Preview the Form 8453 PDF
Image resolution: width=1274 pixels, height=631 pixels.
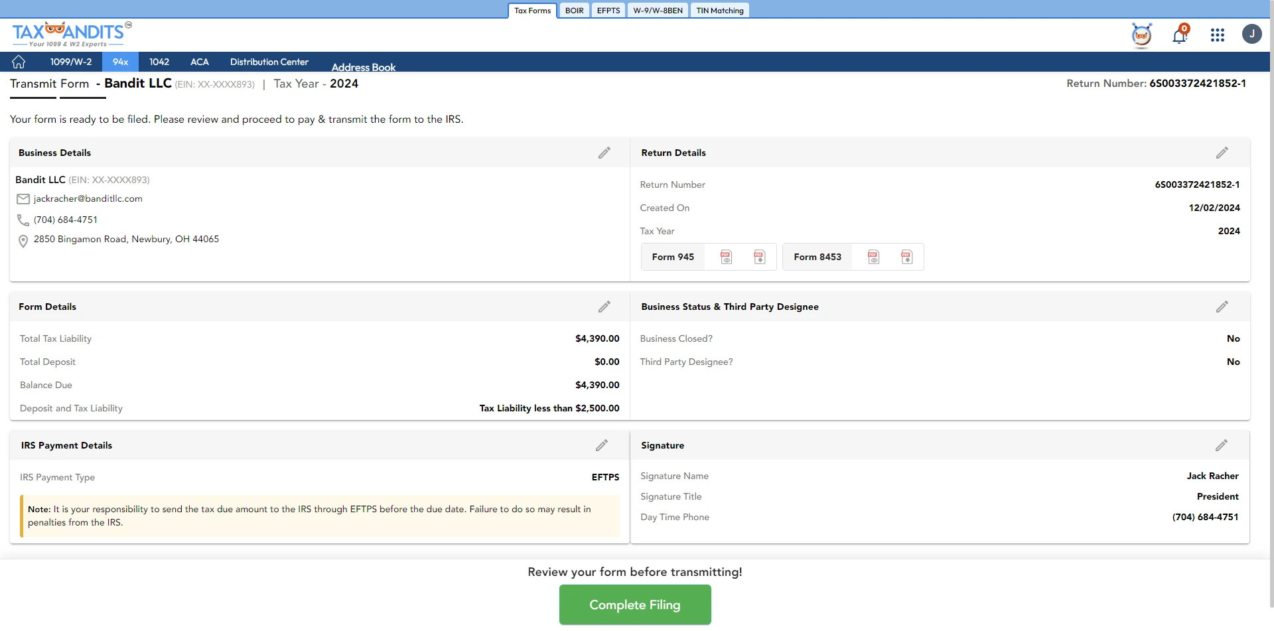pyautogui.click(x=873, y=257)
